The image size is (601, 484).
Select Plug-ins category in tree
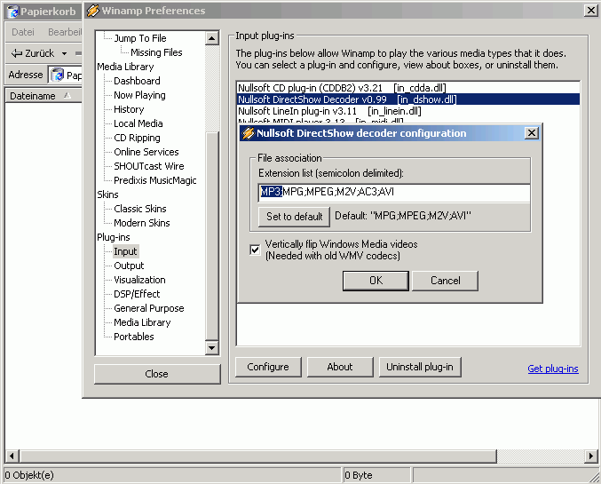pyautogui.click(x=114, y=237)
